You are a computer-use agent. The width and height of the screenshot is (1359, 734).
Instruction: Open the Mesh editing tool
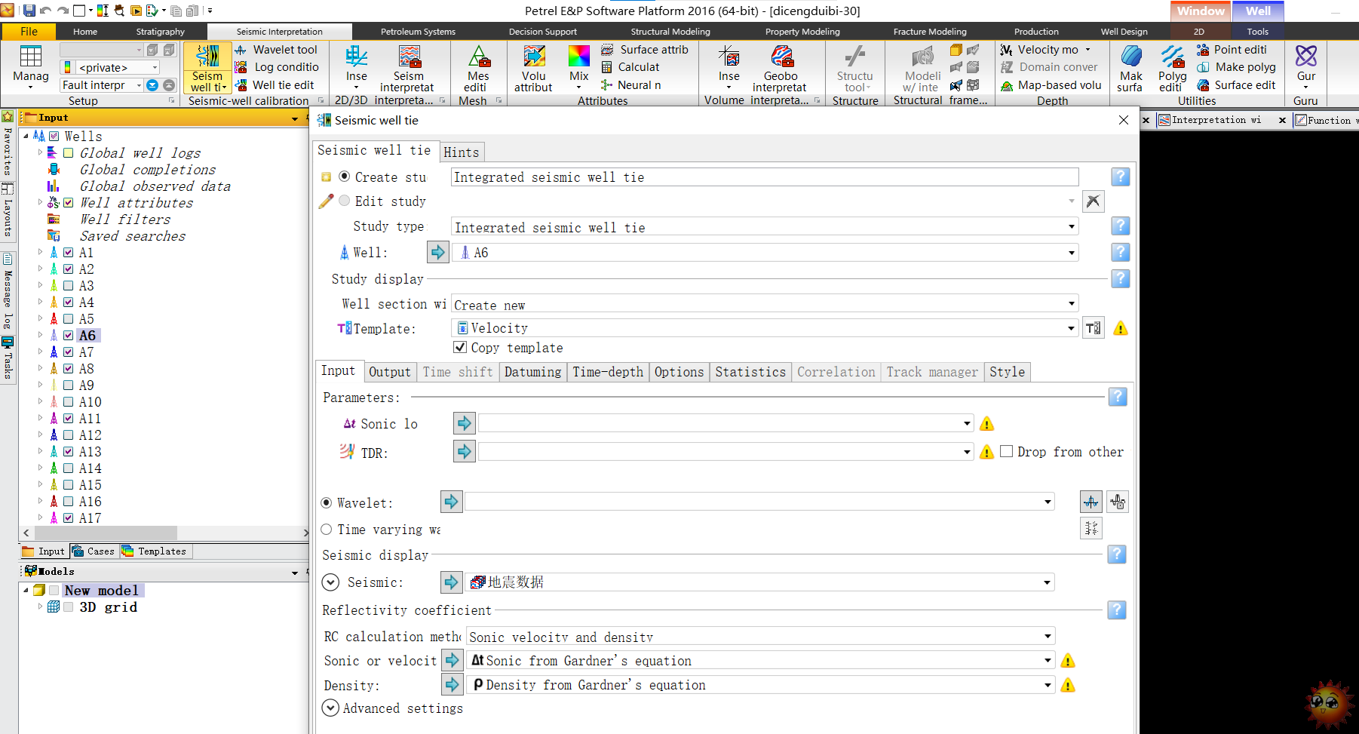click(478, 68)
